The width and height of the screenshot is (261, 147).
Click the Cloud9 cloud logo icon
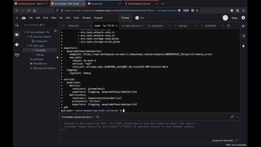click(x=24, y=18)
